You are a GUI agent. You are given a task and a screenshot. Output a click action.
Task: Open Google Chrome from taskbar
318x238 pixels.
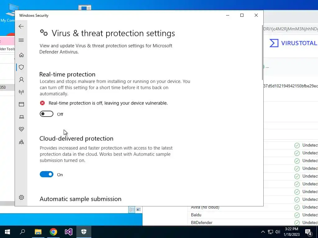(53, 232)
